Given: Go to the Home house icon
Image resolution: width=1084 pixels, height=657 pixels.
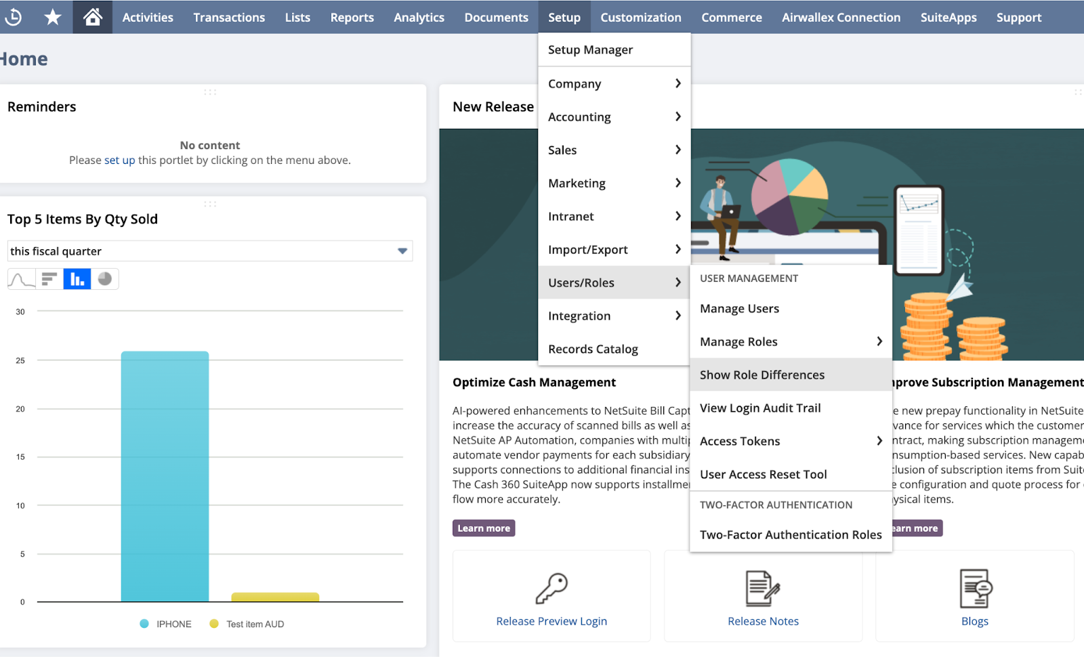Looking at the screenshot, I should (x=93, y=17).
